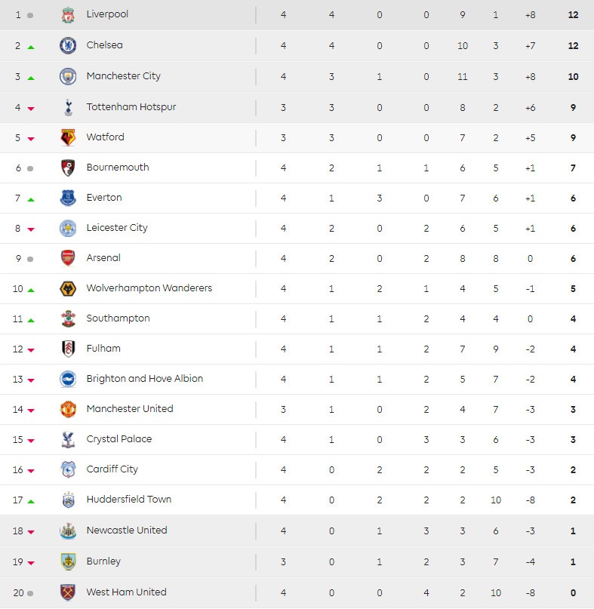594x609 pixels.
Task: Click the Manchester United crest
Action: [68, 409]
